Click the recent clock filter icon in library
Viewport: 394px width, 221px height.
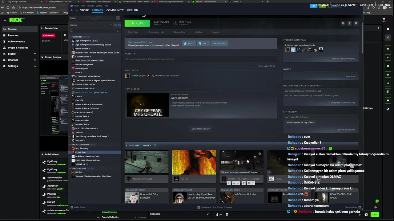115,25
